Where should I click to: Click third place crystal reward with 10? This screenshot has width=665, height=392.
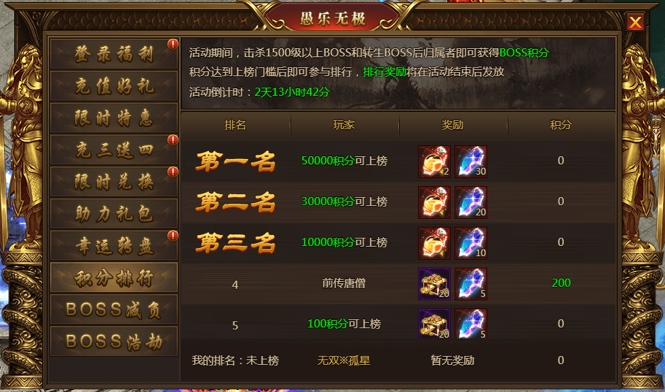471,243
